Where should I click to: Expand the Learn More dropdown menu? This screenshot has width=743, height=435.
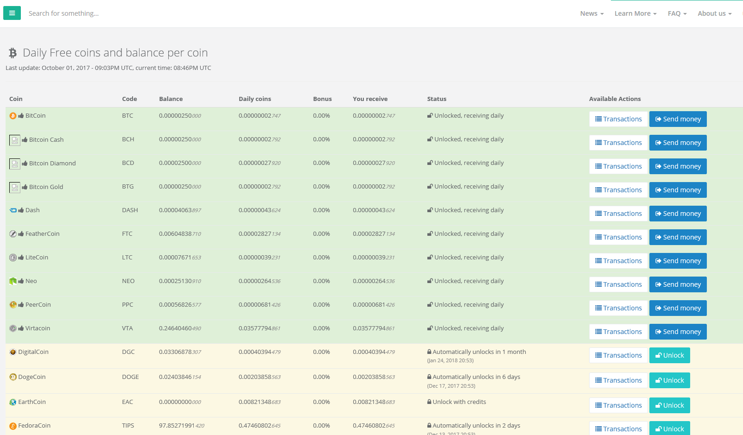coord(635,13)
